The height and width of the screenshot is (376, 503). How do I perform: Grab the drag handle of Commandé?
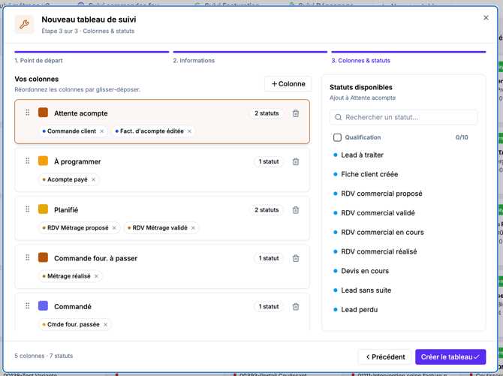pos(28,305)
